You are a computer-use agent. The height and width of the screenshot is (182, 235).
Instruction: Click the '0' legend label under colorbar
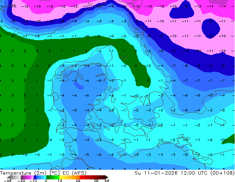coord(46,181)
